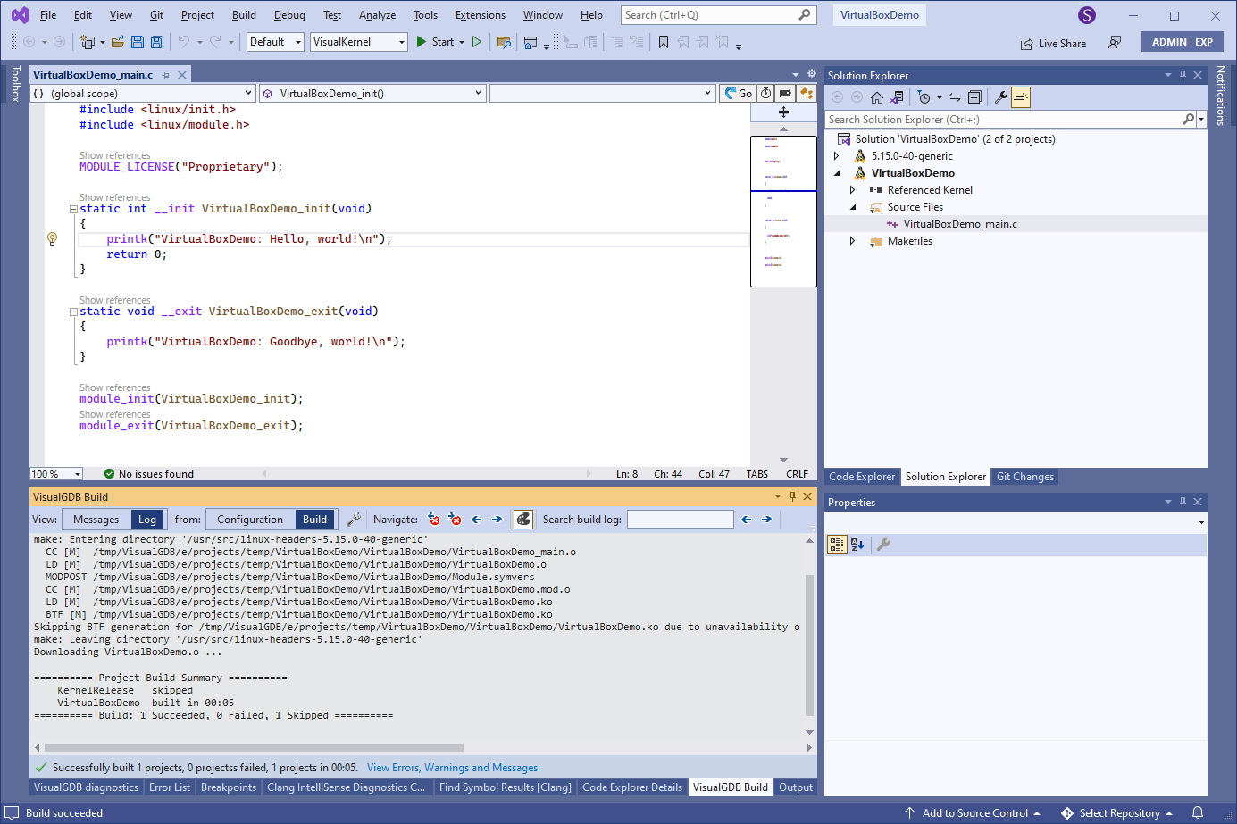The image size is (1237, 824).
Task: Click the Undo arrow icon
Action: pos(183,42)
